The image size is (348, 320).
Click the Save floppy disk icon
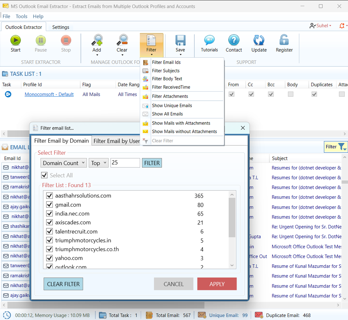(x=181, y=40)
